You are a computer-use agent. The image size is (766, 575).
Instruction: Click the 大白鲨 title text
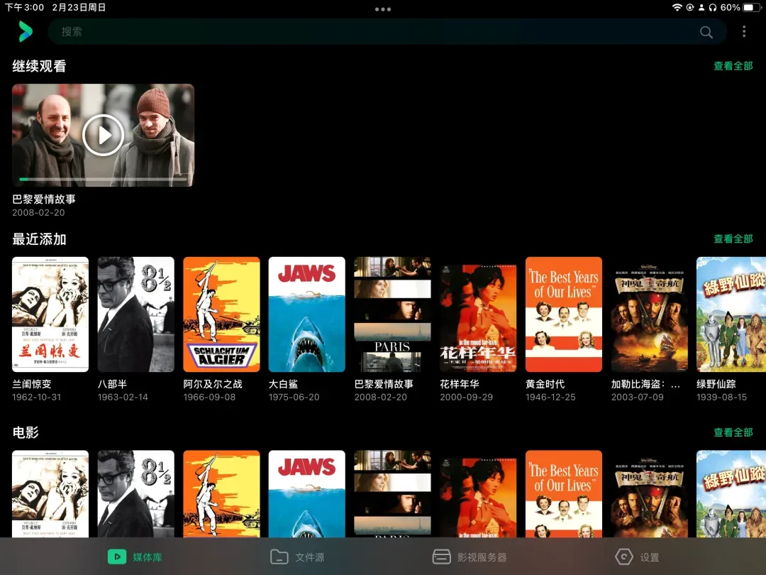click(283, 384)
